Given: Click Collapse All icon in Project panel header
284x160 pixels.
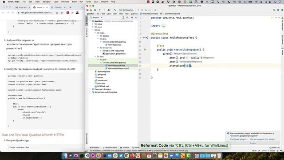Looking at the screenshot, I should [127, 18].
